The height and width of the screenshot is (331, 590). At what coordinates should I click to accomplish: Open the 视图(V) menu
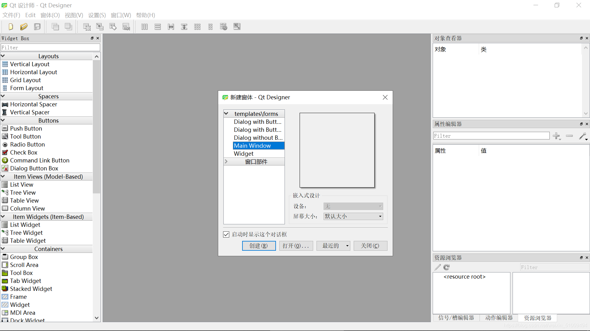[x=74, y=15]
